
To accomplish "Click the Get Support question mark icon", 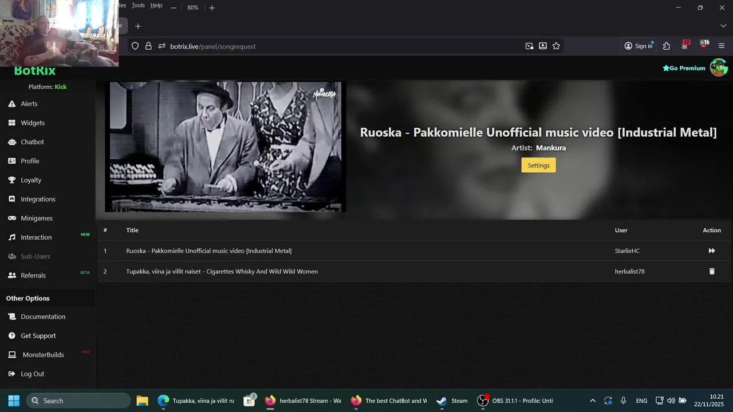I will pyautogui.click(x=11, y=335).
